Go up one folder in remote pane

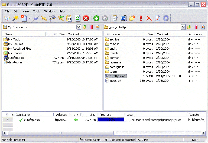189,27
